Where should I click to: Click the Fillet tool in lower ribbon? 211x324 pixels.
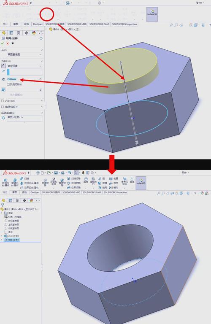(x=86, y=180)
